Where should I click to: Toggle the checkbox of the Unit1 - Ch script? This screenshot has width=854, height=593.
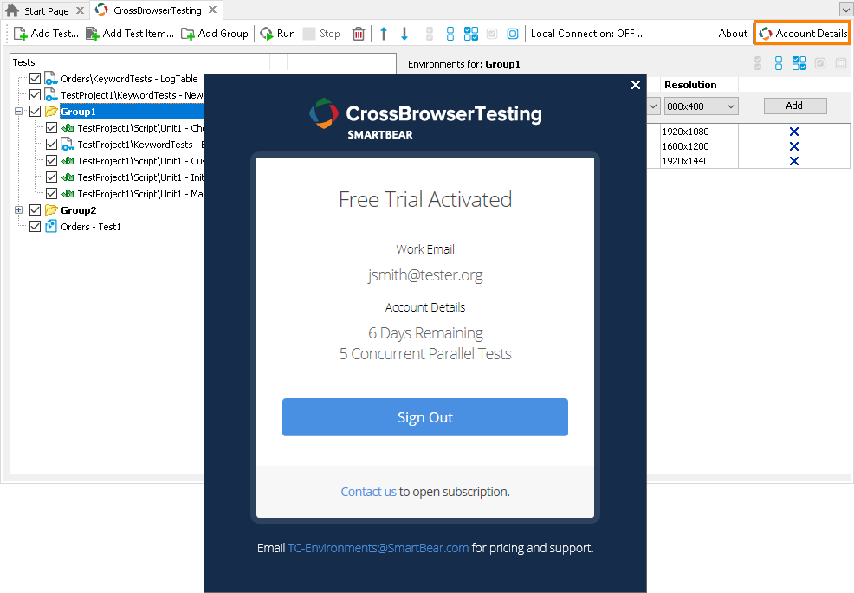(52, 128)
